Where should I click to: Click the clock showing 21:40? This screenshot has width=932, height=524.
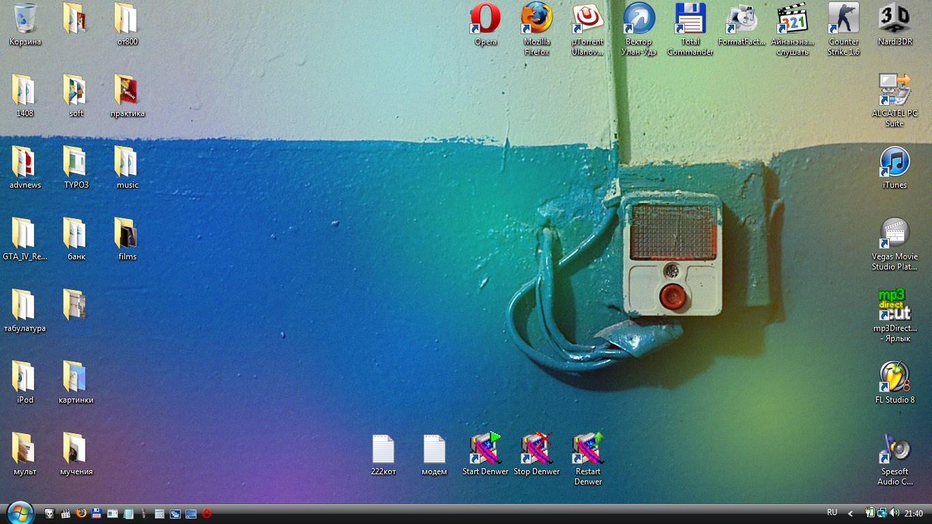pos(914,514)
